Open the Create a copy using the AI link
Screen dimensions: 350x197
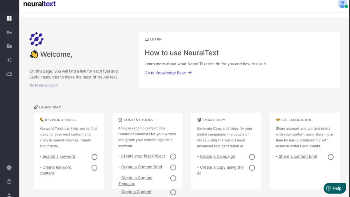220,170
